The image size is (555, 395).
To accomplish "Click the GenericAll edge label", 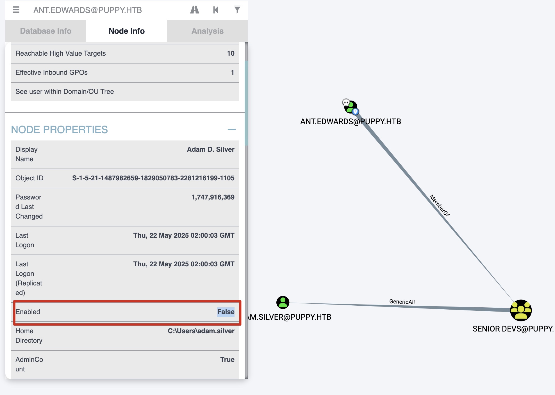I will 402,302.
